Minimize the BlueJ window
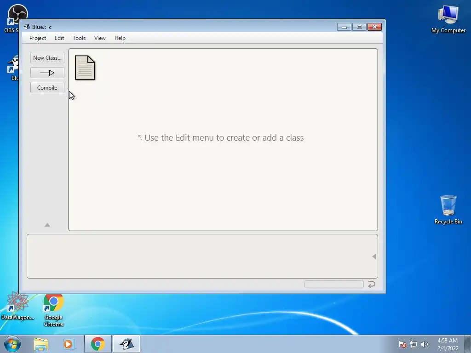 (x=344, y=27)
